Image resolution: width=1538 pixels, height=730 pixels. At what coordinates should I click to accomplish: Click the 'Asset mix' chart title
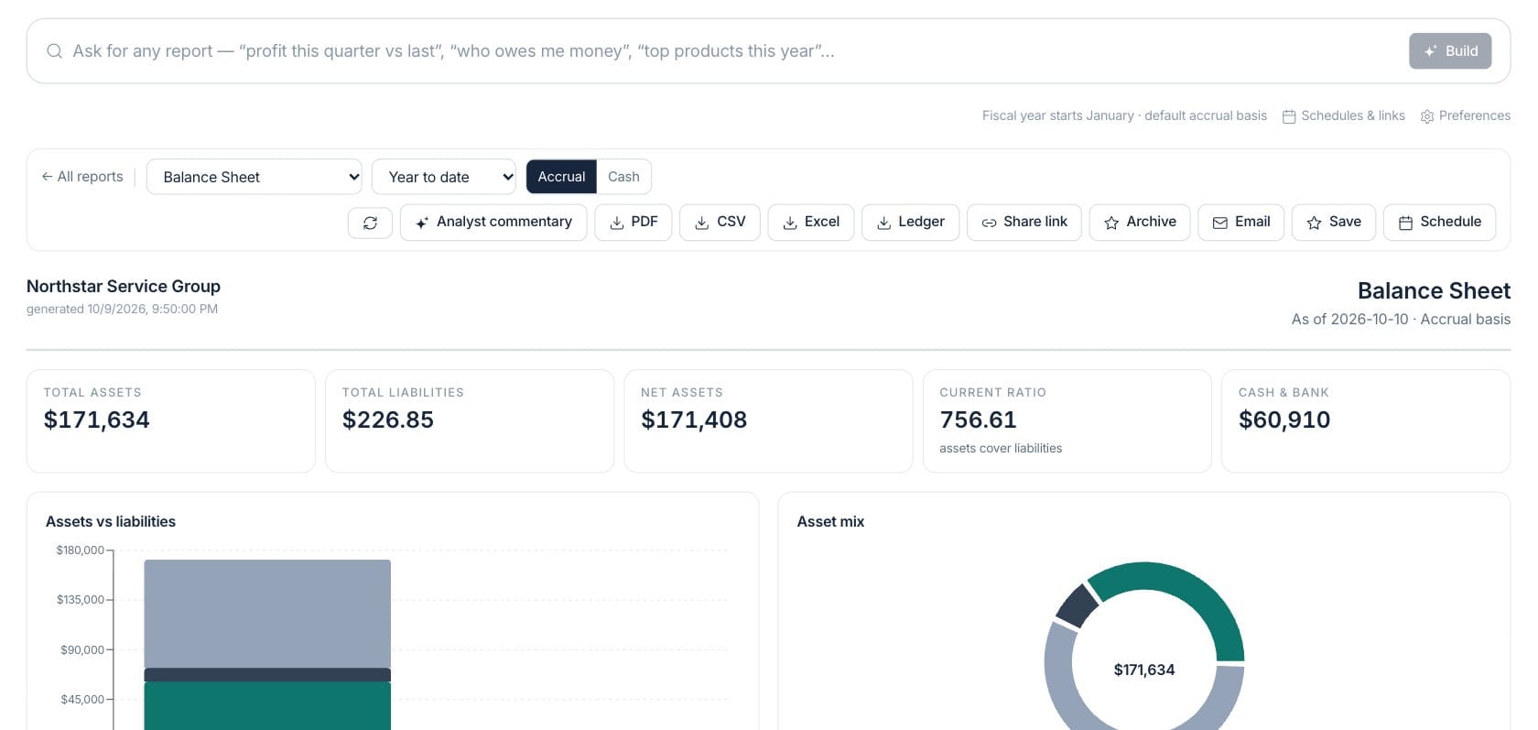(830, 522)
